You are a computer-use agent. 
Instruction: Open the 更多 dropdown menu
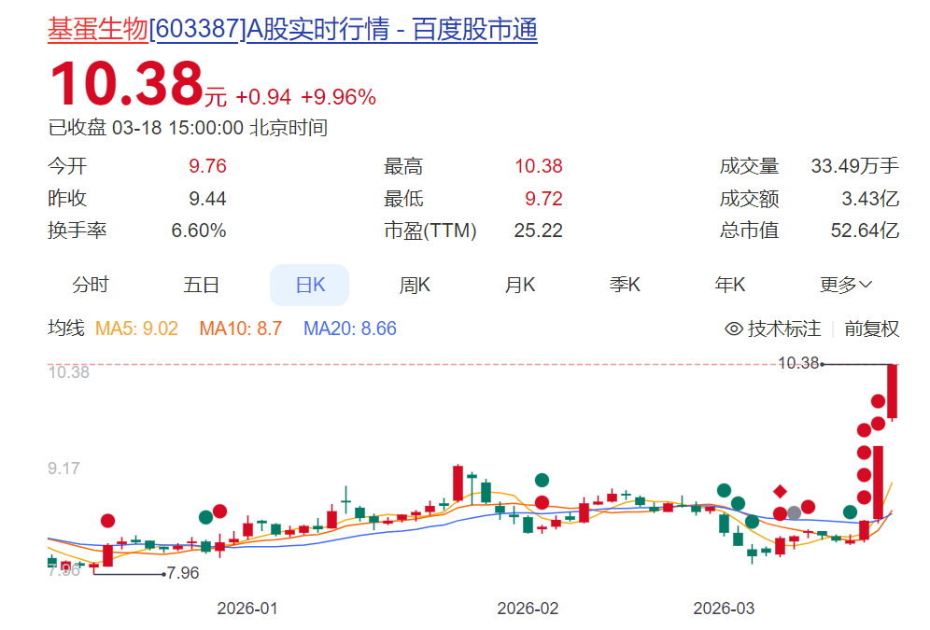point(839,285)
